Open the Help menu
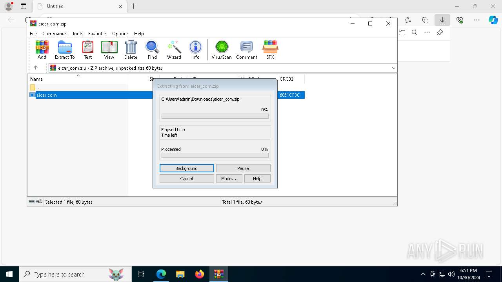 [x=139, y=34]
